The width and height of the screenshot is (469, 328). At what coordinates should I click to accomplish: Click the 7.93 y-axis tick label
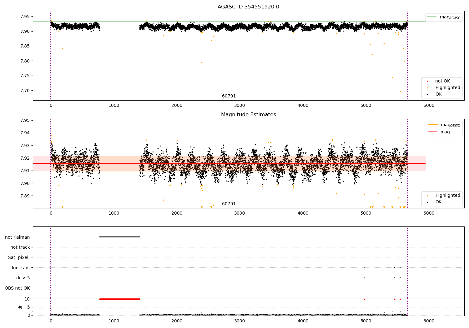[25, 146]
